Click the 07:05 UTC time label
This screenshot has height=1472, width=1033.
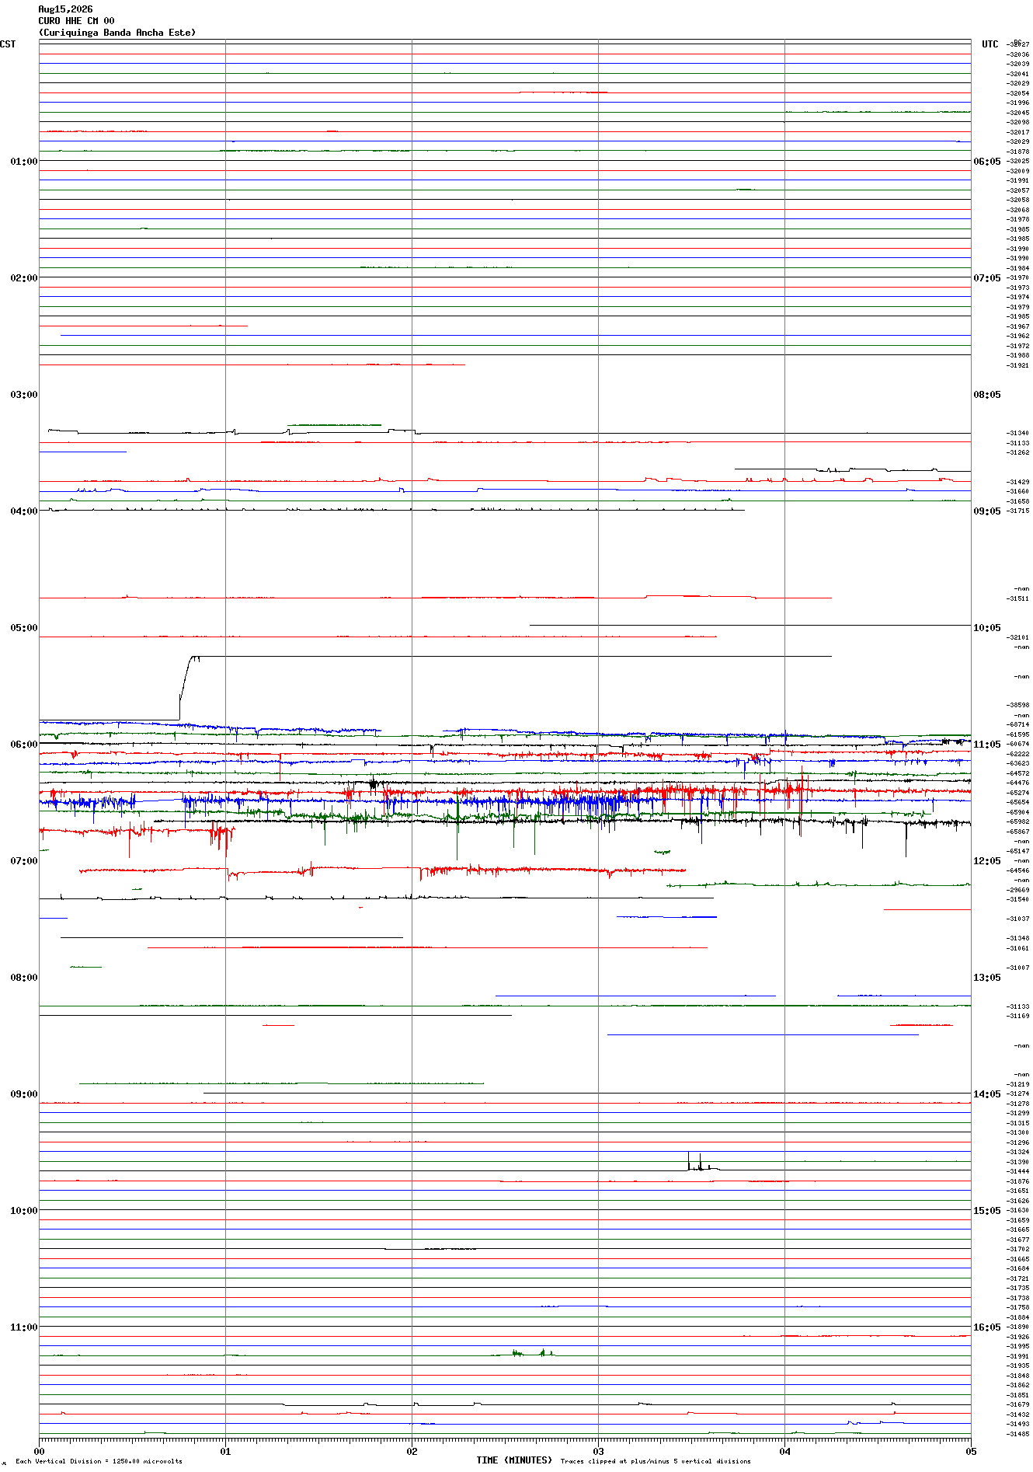pyautogui.click(x=987, y=278)
